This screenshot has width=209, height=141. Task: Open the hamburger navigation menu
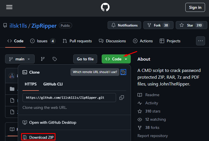(x=9, y=7)
